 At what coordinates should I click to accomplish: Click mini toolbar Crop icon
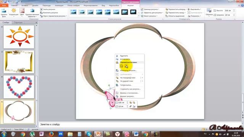(130, 107)
